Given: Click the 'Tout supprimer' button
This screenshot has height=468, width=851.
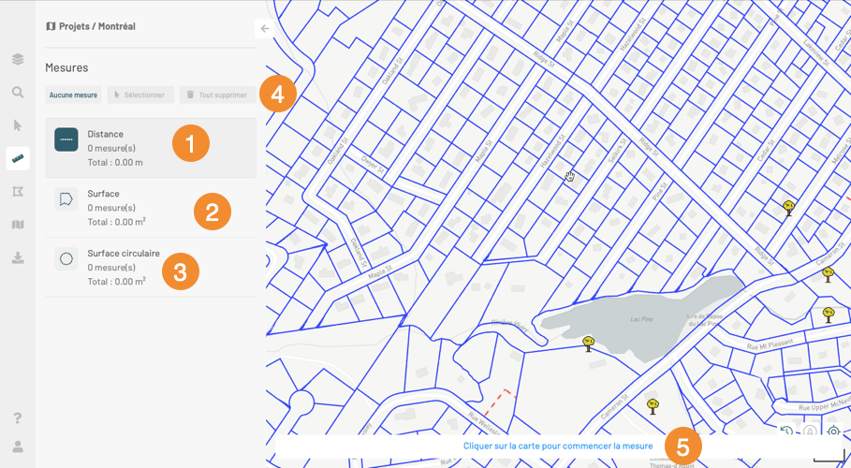Looking at the screenshot, I should 216,95.
